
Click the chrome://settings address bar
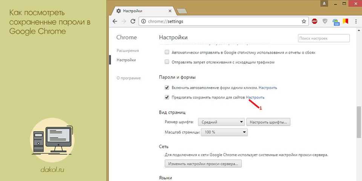(224, 21)
